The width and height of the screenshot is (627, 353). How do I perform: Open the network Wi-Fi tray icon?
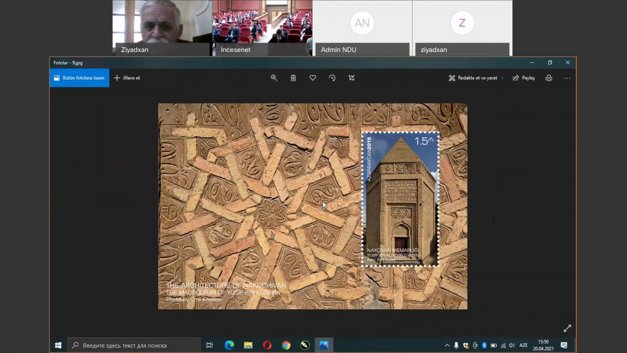[x=503, y=345]
